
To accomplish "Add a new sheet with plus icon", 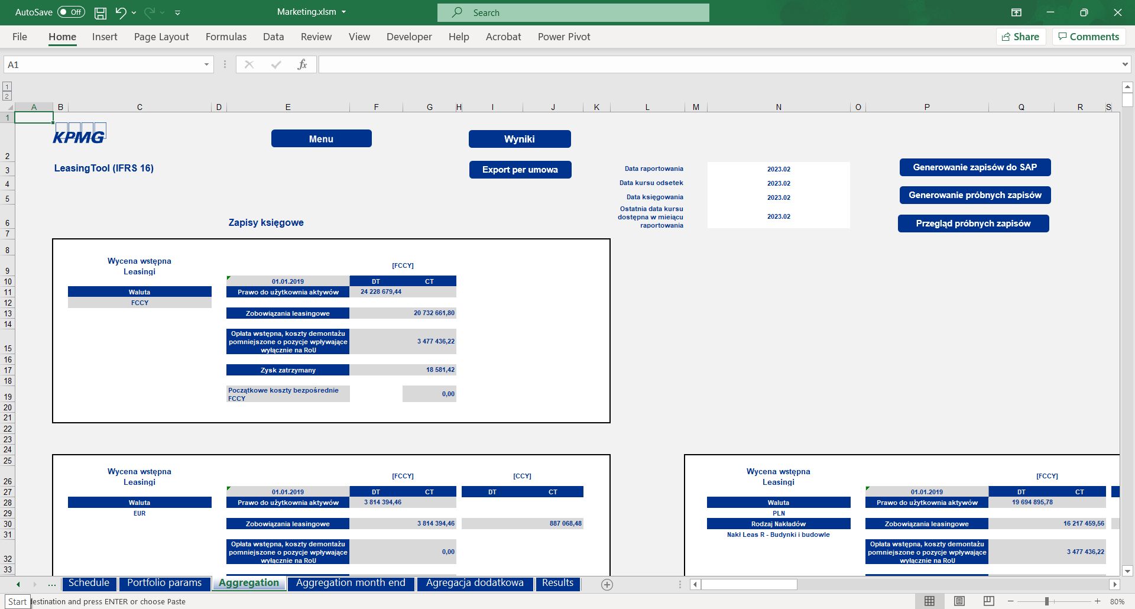I will (607, 584).
